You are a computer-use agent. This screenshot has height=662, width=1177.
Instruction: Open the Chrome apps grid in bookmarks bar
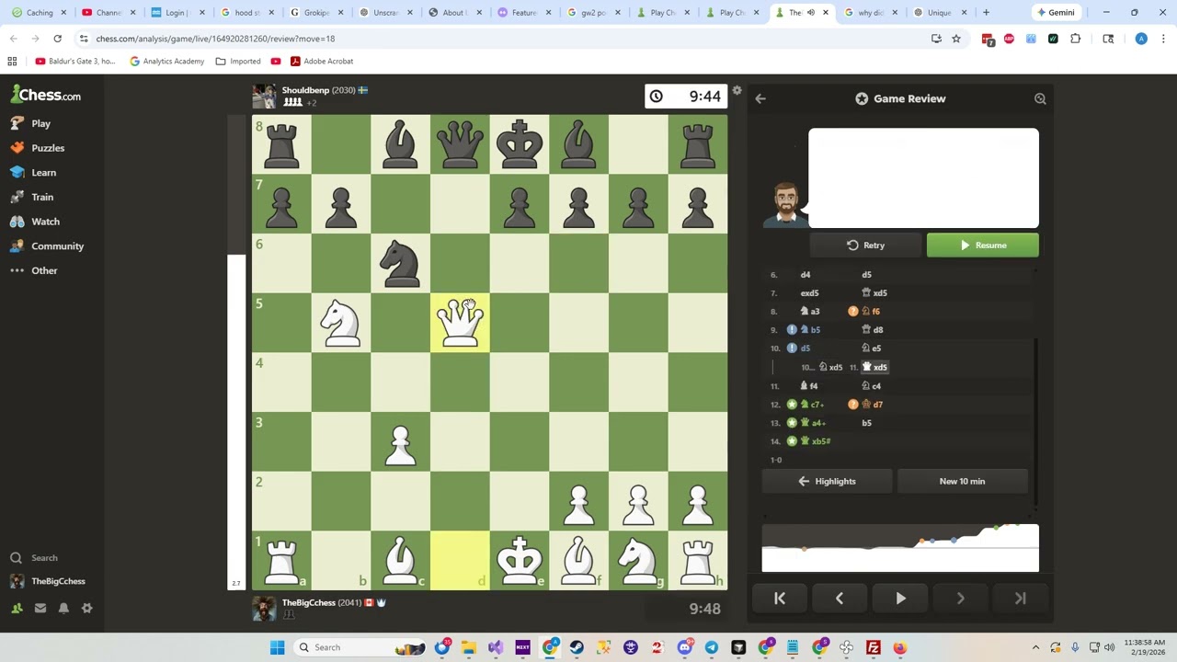coord(12,62)
